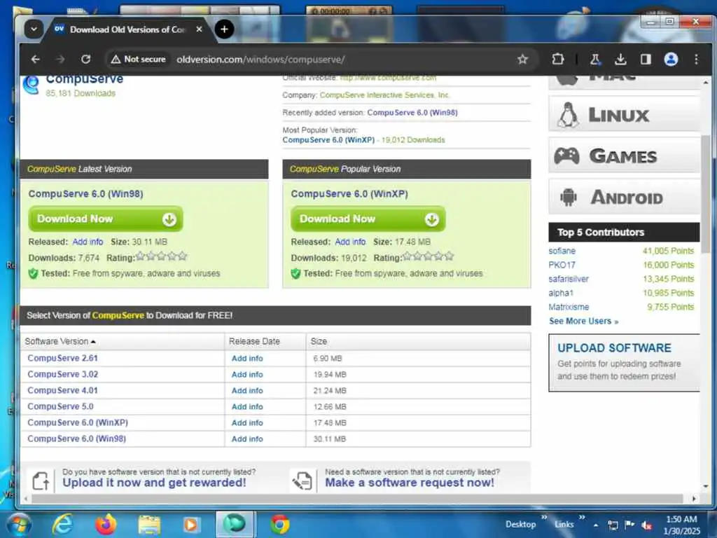Open contributor sofiane profile

pyautogui.click(x=562, y=251)
